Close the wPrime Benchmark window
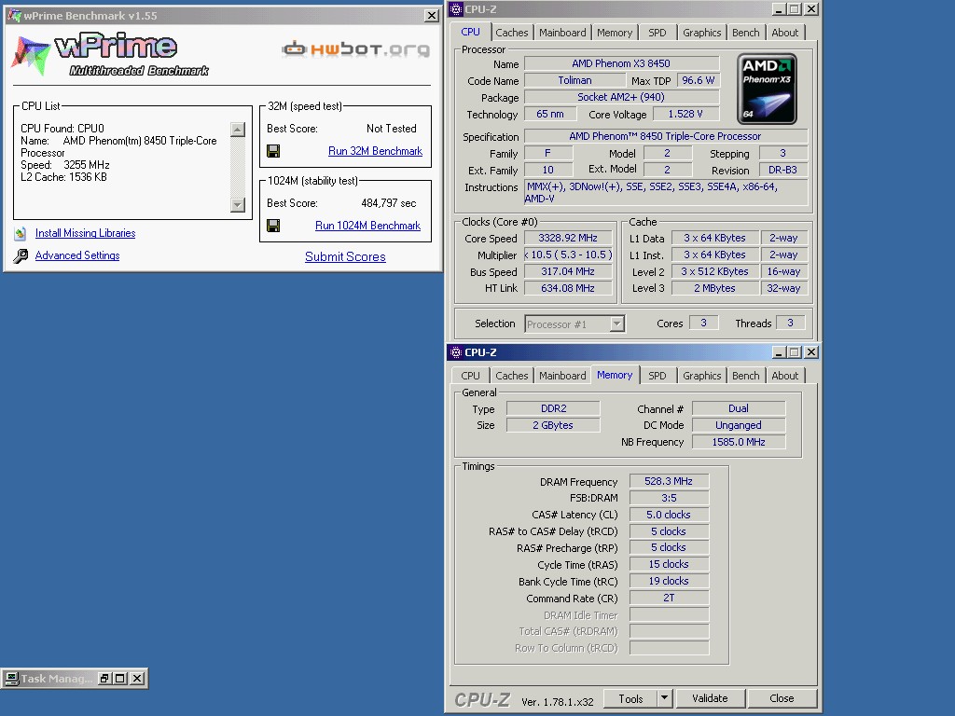955x716 pixels. tap(431, 16)
